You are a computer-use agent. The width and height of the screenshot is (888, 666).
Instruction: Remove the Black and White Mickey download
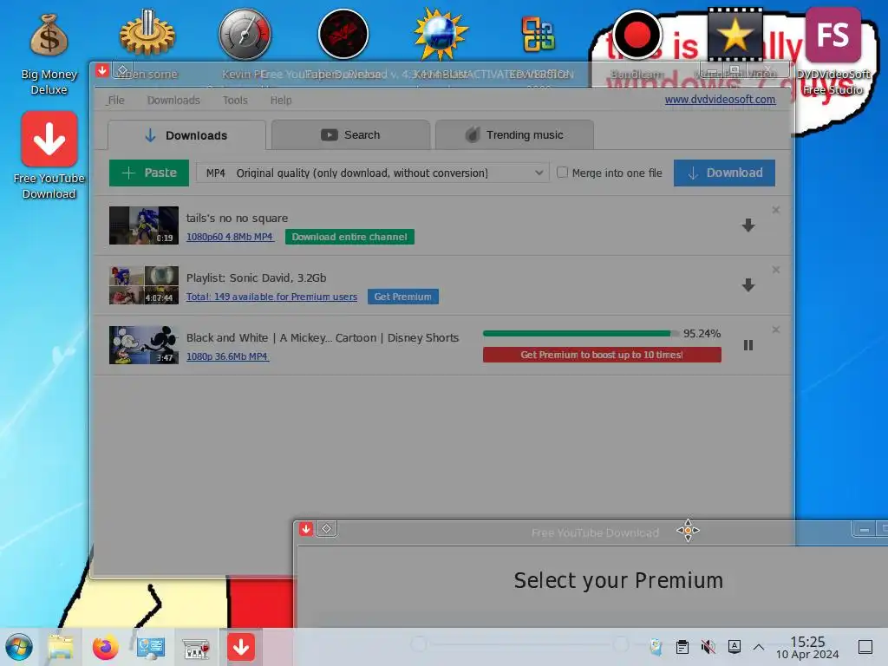776,330
